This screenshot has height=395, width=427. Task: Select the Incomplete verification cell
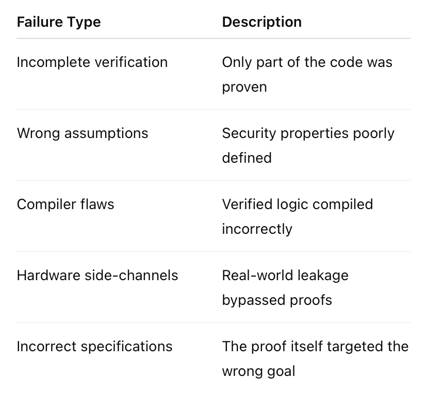92,62
